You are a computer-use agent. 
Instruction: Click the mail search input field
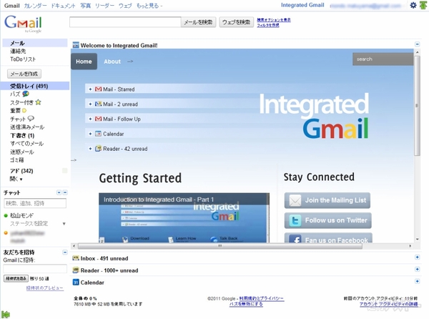125,22
